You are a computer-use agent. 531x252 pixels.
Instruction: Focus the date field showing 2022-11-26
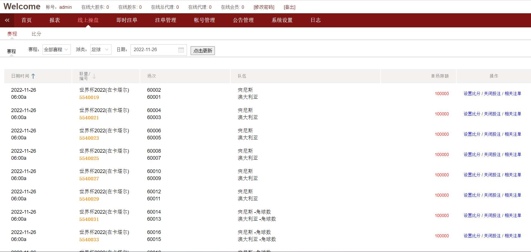[x=154, y=50]
